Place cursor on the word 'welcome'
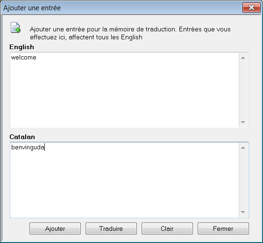 (24, 58)
